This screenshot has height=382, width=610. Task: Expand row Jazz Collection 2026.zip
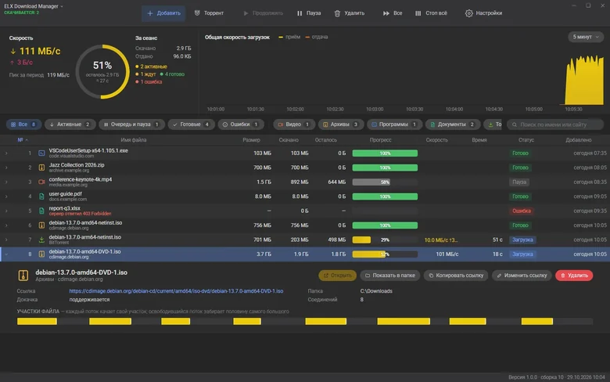coord(6,168)
